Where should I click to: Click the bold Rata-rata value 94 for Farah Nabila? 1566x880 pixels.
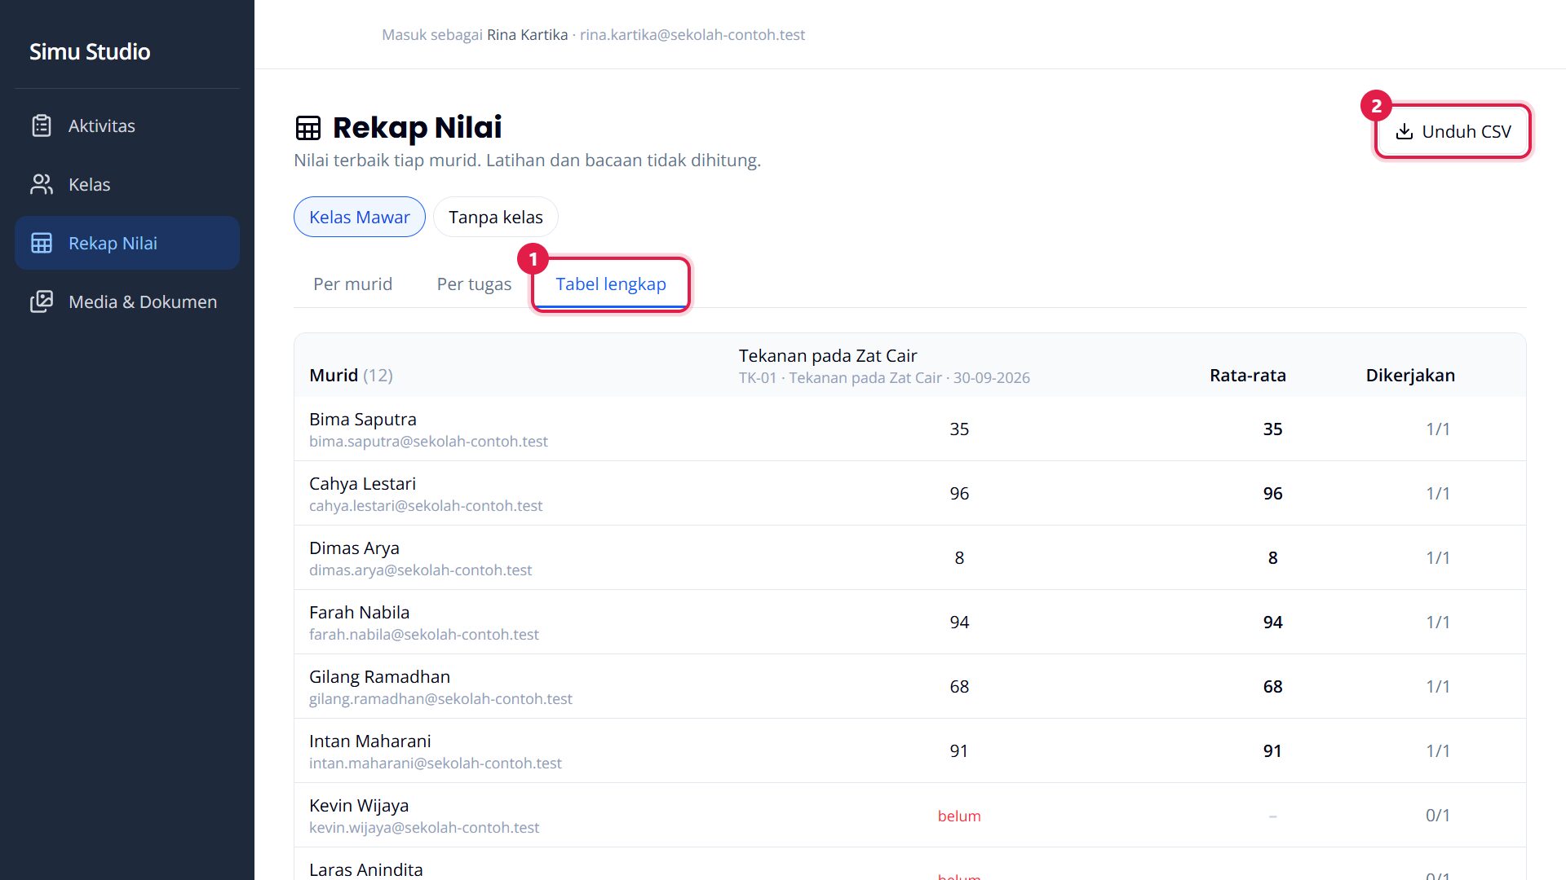coord(1272,622)
